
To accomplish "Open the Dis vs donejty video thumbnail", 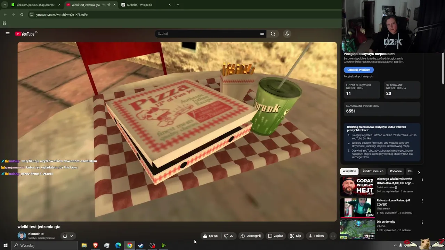I will point(357,230).
